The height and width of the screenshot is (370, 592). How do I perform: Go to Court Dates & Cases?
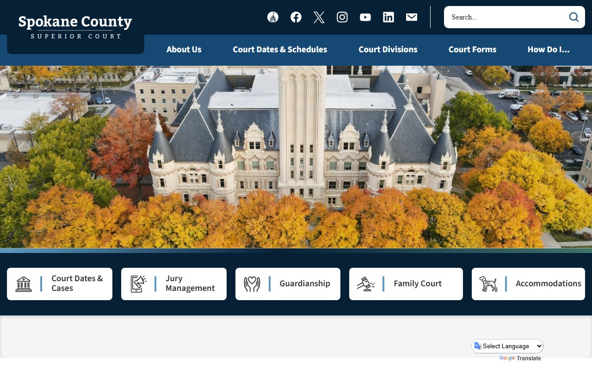click(60, 284)
